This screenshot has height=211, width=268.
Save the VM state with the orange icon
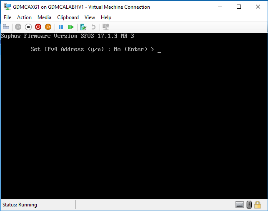click(x=48, y=27)
